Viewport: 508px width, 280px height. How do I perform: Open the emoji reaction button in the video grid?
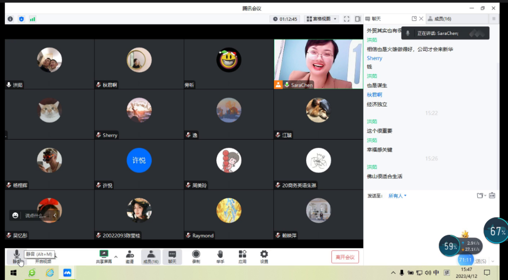(x=16, y=215)
